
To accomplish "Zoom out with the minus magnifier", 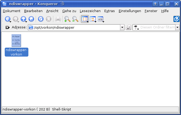I will [x=75, y=19].
